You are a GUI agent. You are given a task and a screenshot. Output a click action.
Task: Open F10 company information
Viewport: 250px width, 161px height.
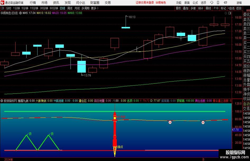[216, 8]
